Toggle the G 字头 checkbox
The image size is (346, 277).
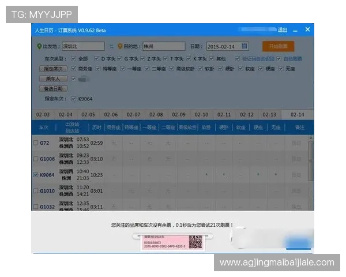point(119,59)
